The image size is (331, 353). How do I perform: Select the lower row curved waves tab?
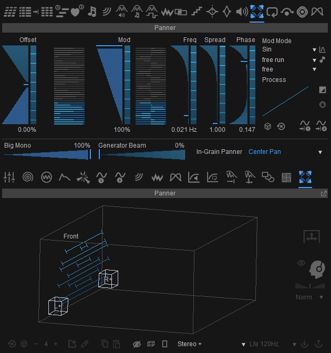point(139,177)
